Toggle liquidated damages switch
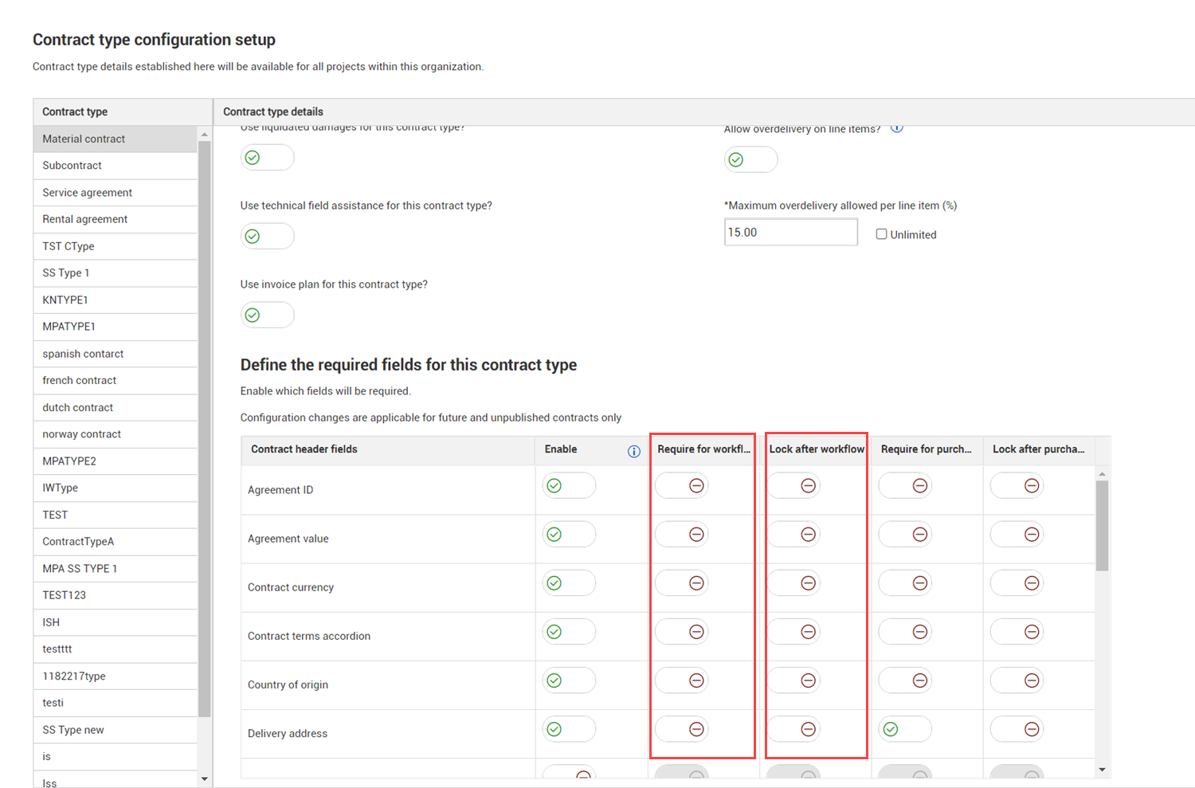 pyautogui.click(x=268, y=158)
